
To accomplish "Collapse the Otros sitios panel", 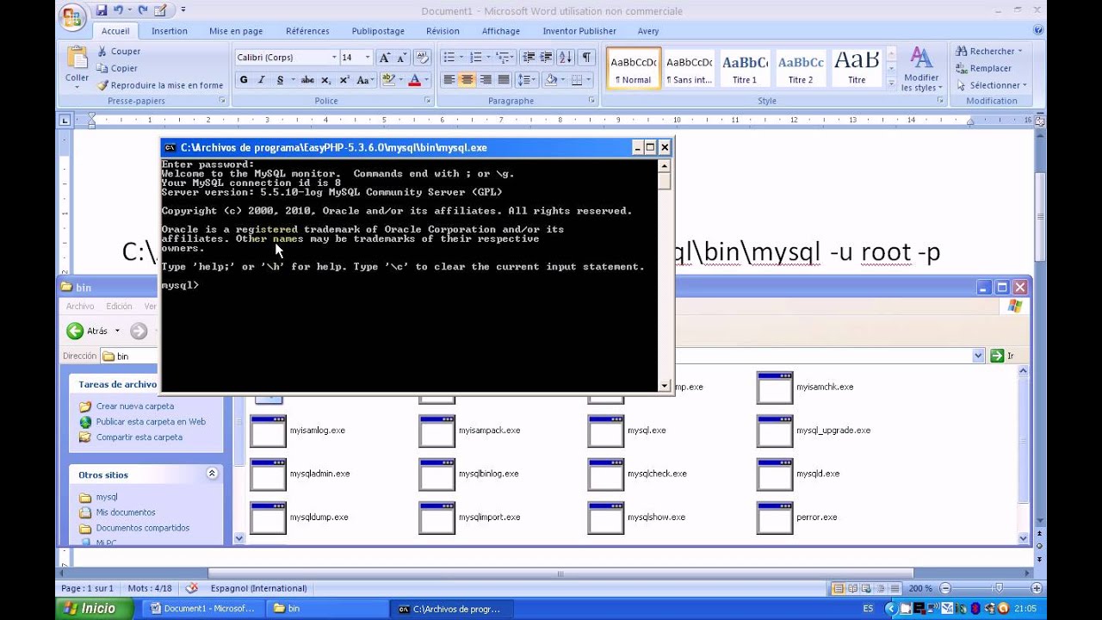I will [x=212, y=474].
